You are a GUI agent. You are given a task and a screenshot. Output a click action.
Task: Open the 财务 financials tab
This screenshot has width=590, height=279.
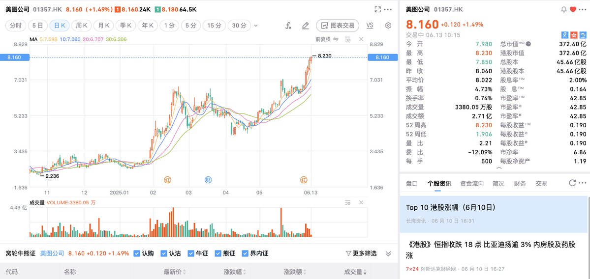[520, 183]
